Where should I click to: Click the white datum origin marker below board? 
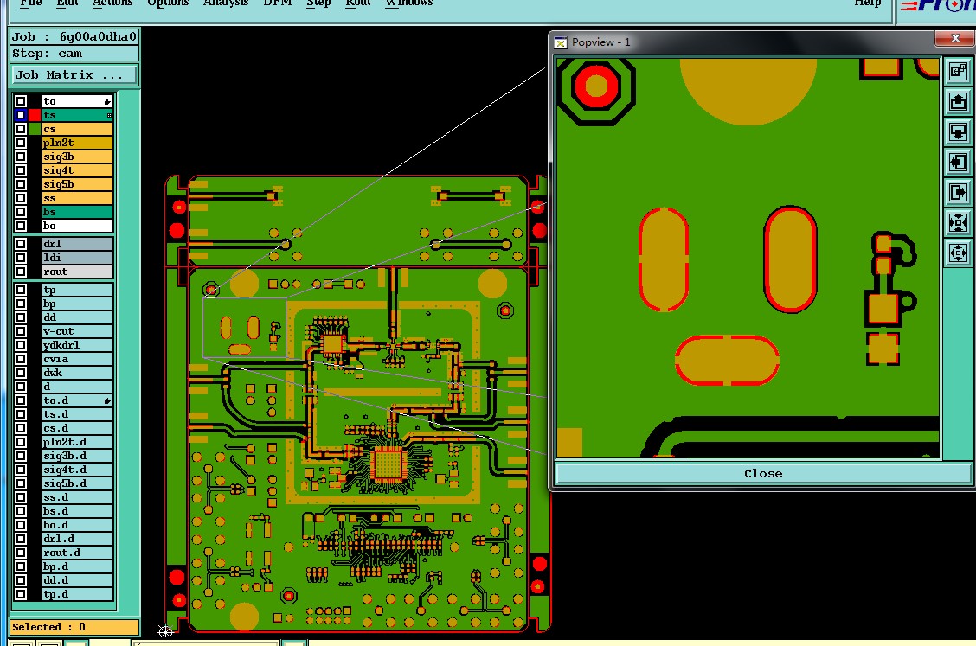[165, 631]
